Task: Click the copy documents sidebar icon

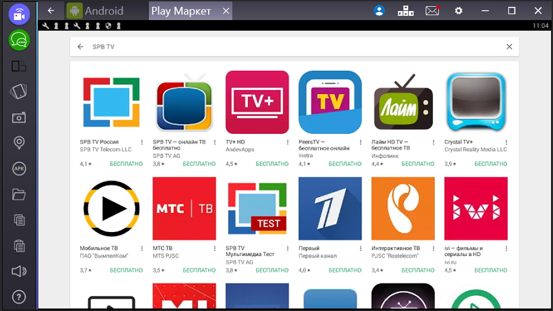Action: coord(19,220)
